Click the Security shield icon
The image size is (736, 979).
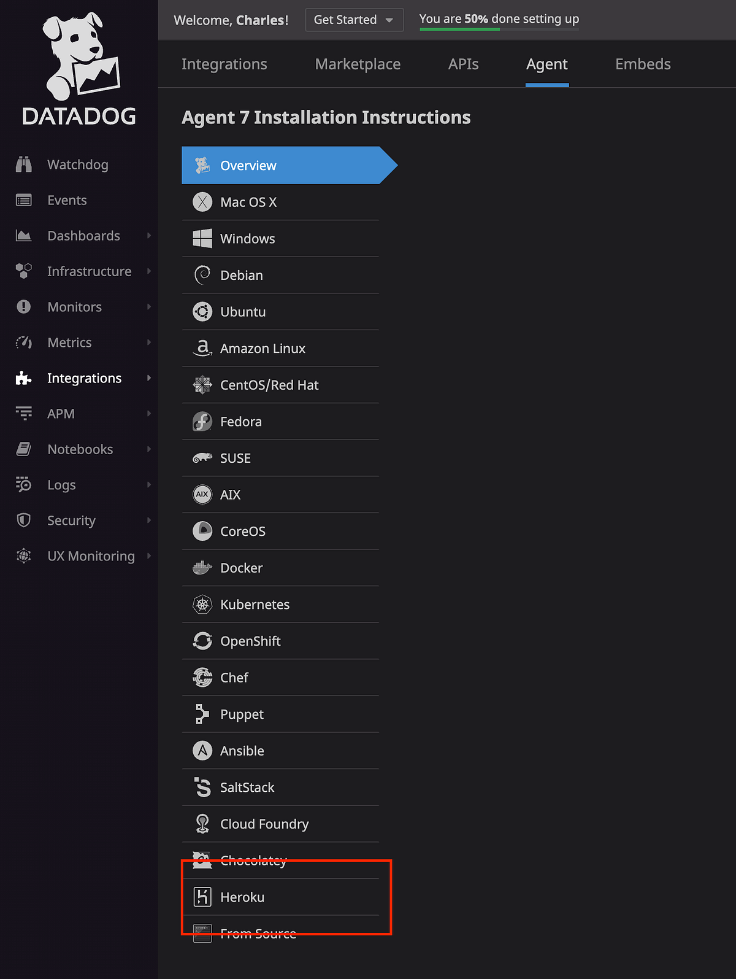[23, 520]
